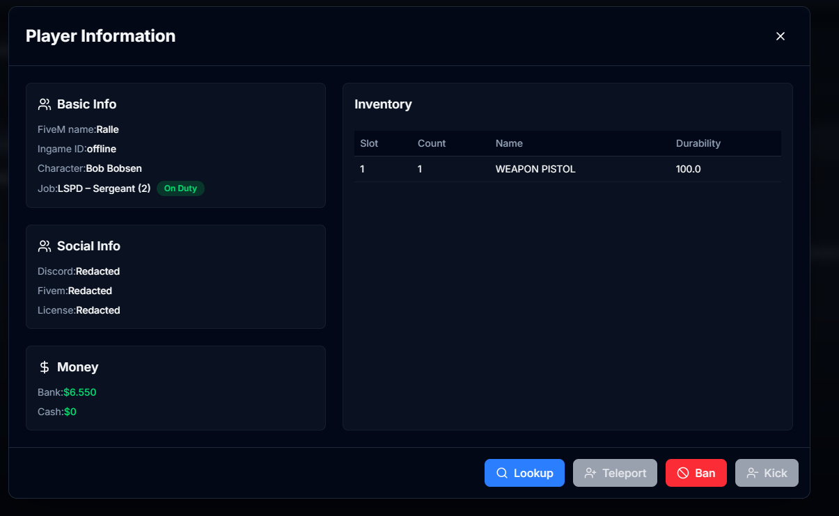Kick the player Bob Bobsen
The image size is (839, 516).
pos(767,473)
